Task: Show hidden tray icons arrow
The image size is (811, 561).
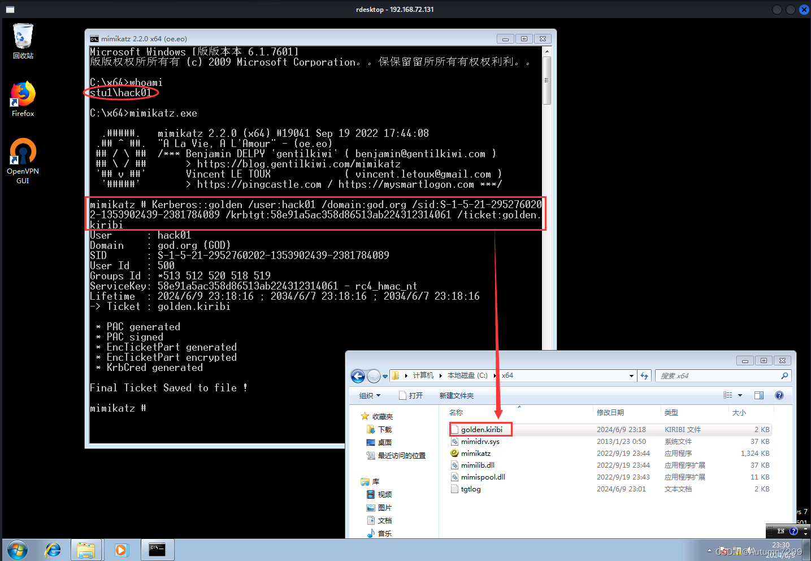Action: [x=709, y=550]
